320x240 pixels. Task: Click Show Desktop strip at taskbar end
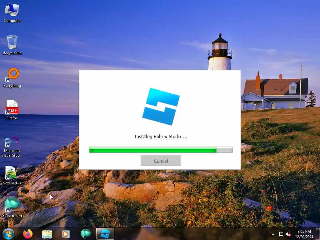318,234
